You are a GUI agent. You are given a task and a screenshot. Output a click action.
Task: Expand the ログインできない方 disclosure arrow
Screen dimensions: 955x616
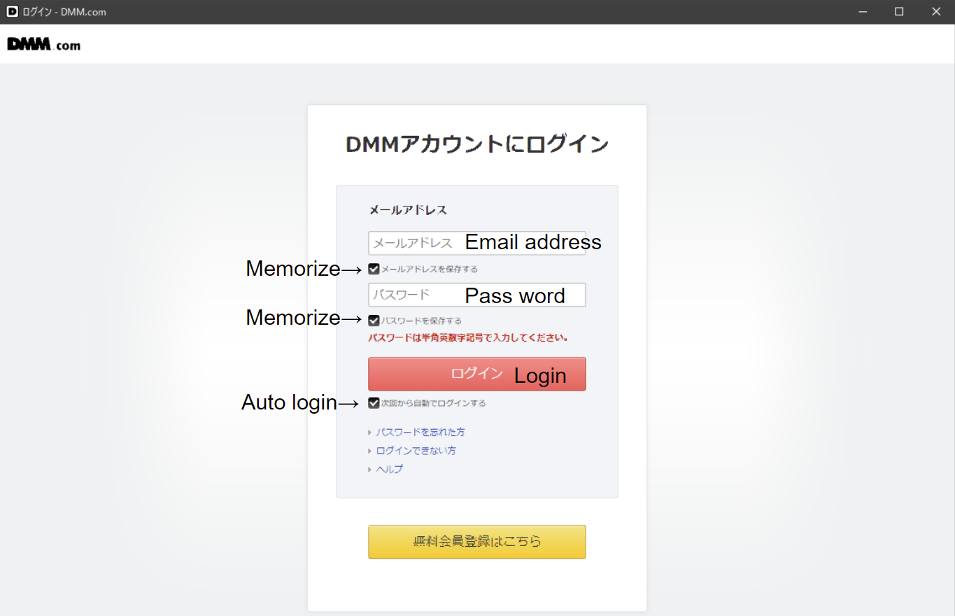pyautogui.click(x=370, y=450)
